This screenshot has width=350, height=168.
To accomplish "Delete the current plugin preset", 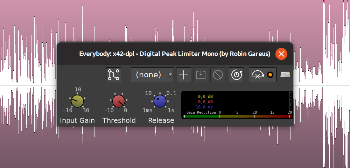I will click(218, 75).
